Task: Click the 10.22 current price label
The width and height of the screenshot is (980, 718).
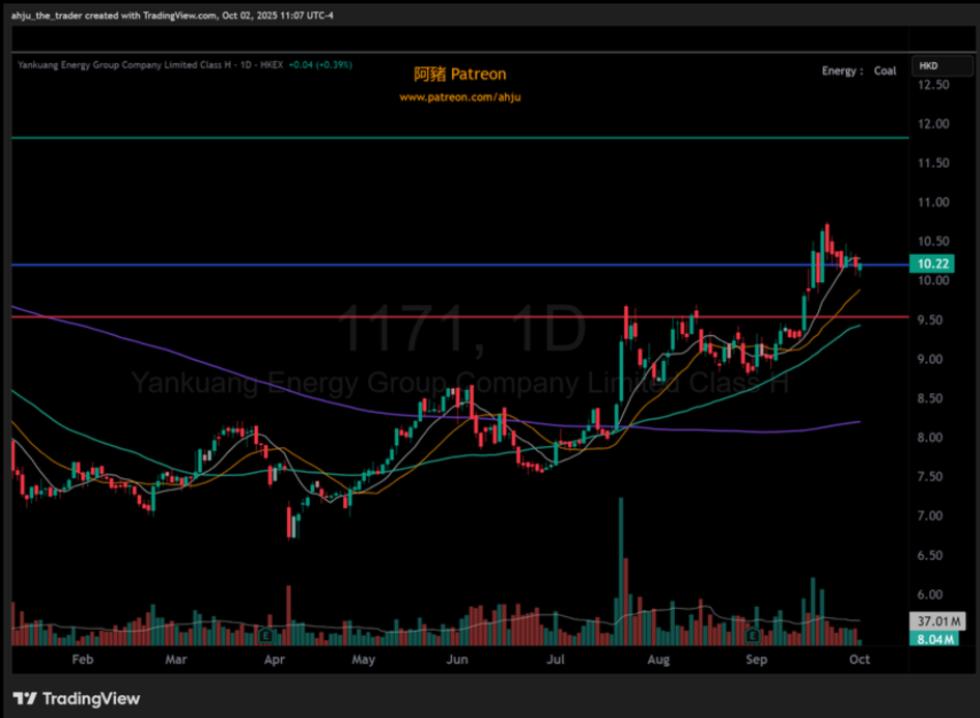Action: pyautogui.click(x=932, y=264)
